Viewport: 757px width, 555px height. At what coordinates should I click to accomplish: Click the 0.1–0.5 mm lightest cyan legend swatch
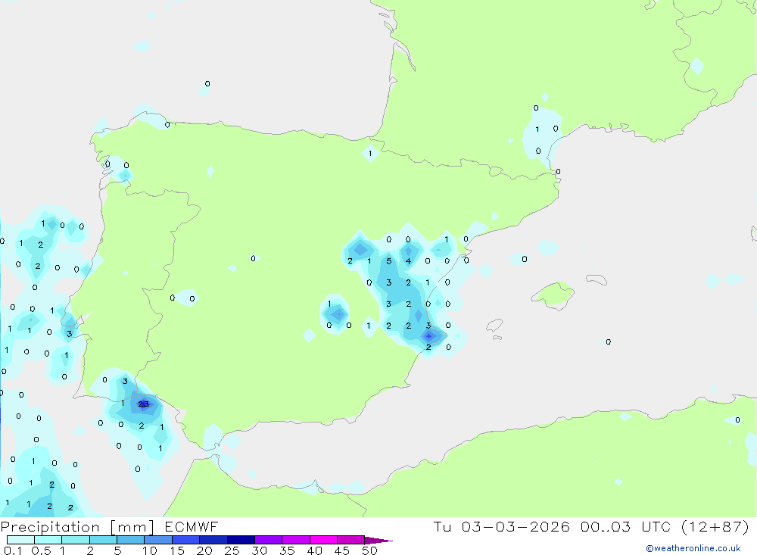click(20, 540)
